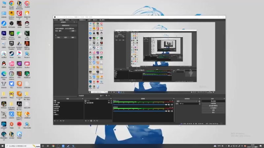Open Google Chrome desktop shortcut
Screen dimensions: 264x148
point(12,5)
